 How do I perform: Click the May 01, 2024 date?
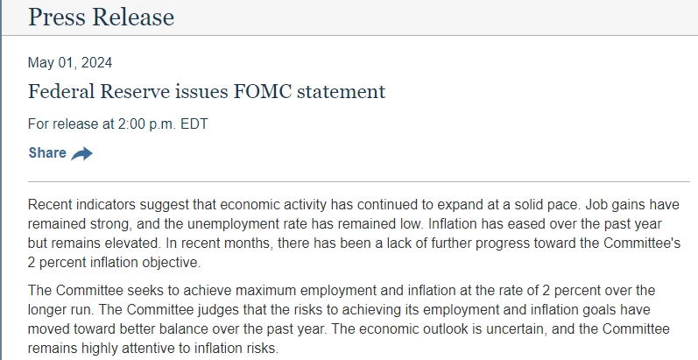click(x=70, y=62)
